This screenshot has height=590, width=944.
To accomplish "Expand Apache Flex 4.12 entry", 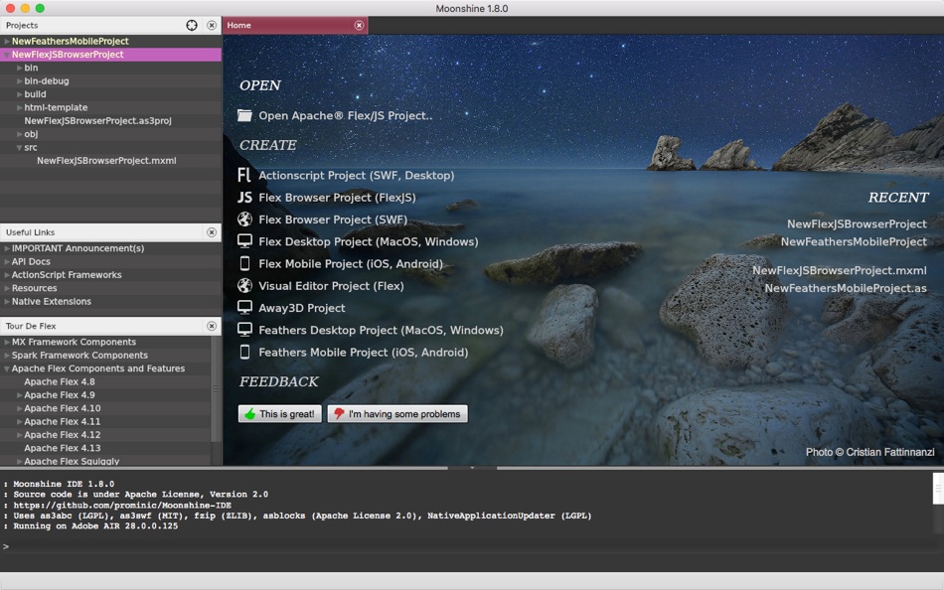I will tap(19, 435).
